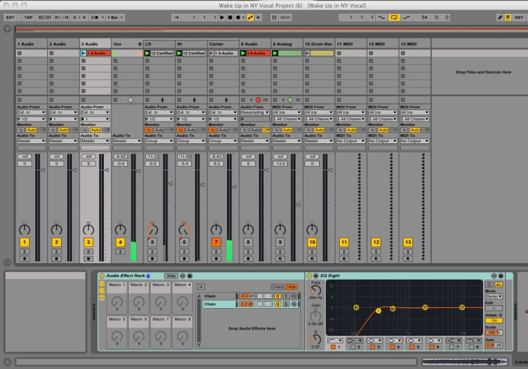Disable EQ Eight filter band 1
528x369 pixels.
(333, 347)
